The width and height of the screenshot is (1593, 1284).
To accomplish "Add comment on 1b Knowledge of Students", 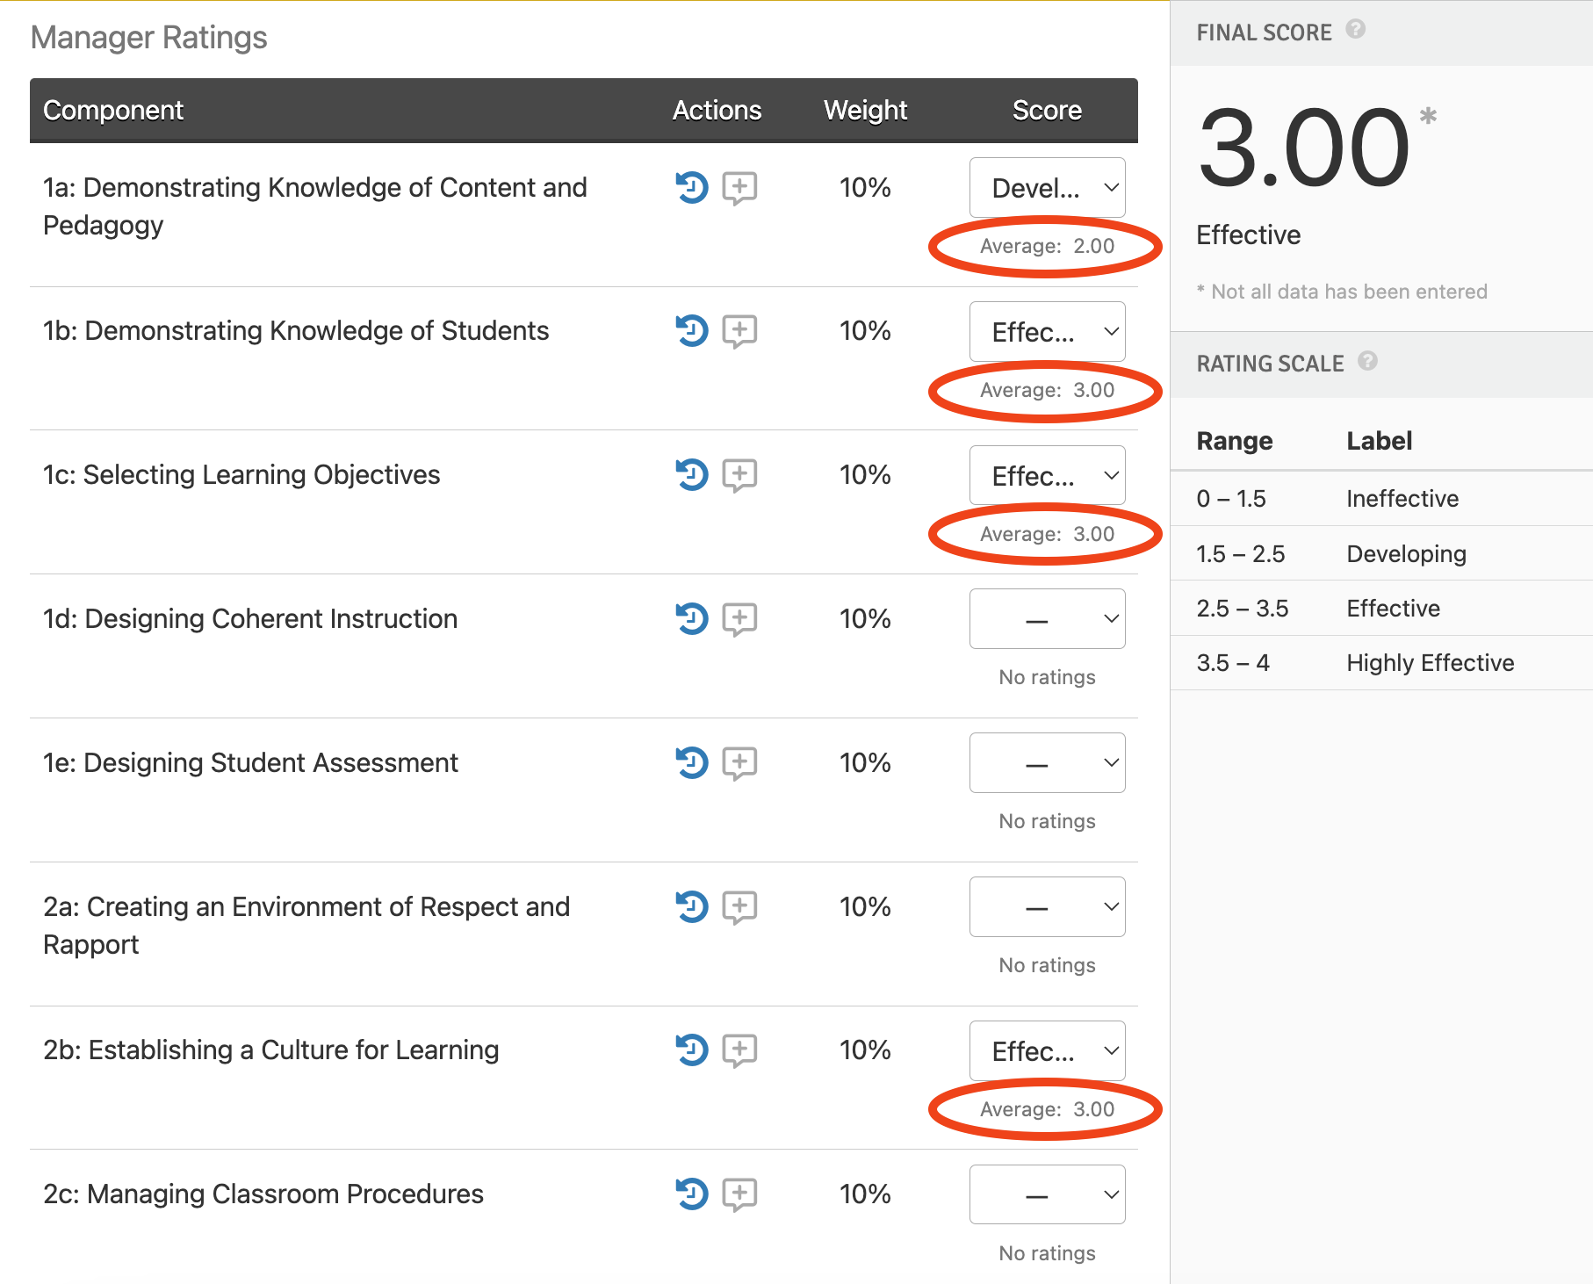I will (739, 332).
